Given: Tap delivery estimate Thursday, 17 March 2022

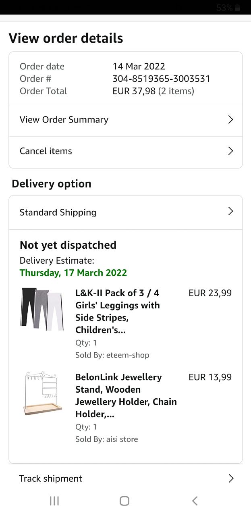Looking at the screenshot, I should [x=73, y=273].
